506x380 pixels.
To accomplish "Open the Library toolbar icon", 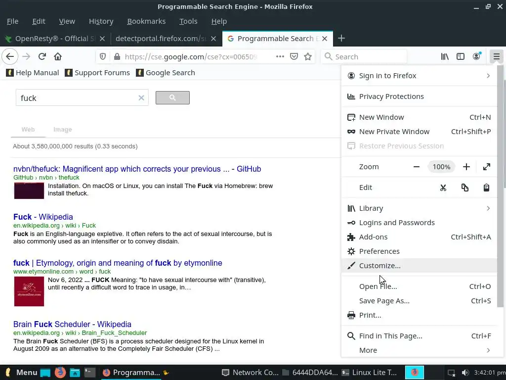I will (445, 56).
